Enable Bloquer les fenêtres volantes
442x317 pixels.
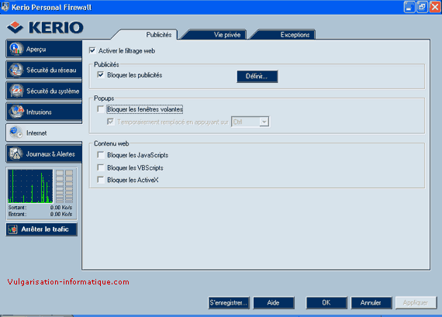(101, 109)
